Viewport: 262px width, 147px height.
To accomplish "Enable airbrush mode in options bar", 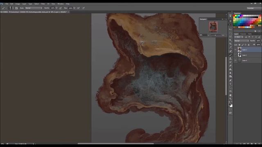I will point(78,8).
